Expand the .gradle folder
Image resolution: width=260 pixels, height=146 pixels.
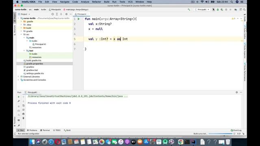coord(21,21)
